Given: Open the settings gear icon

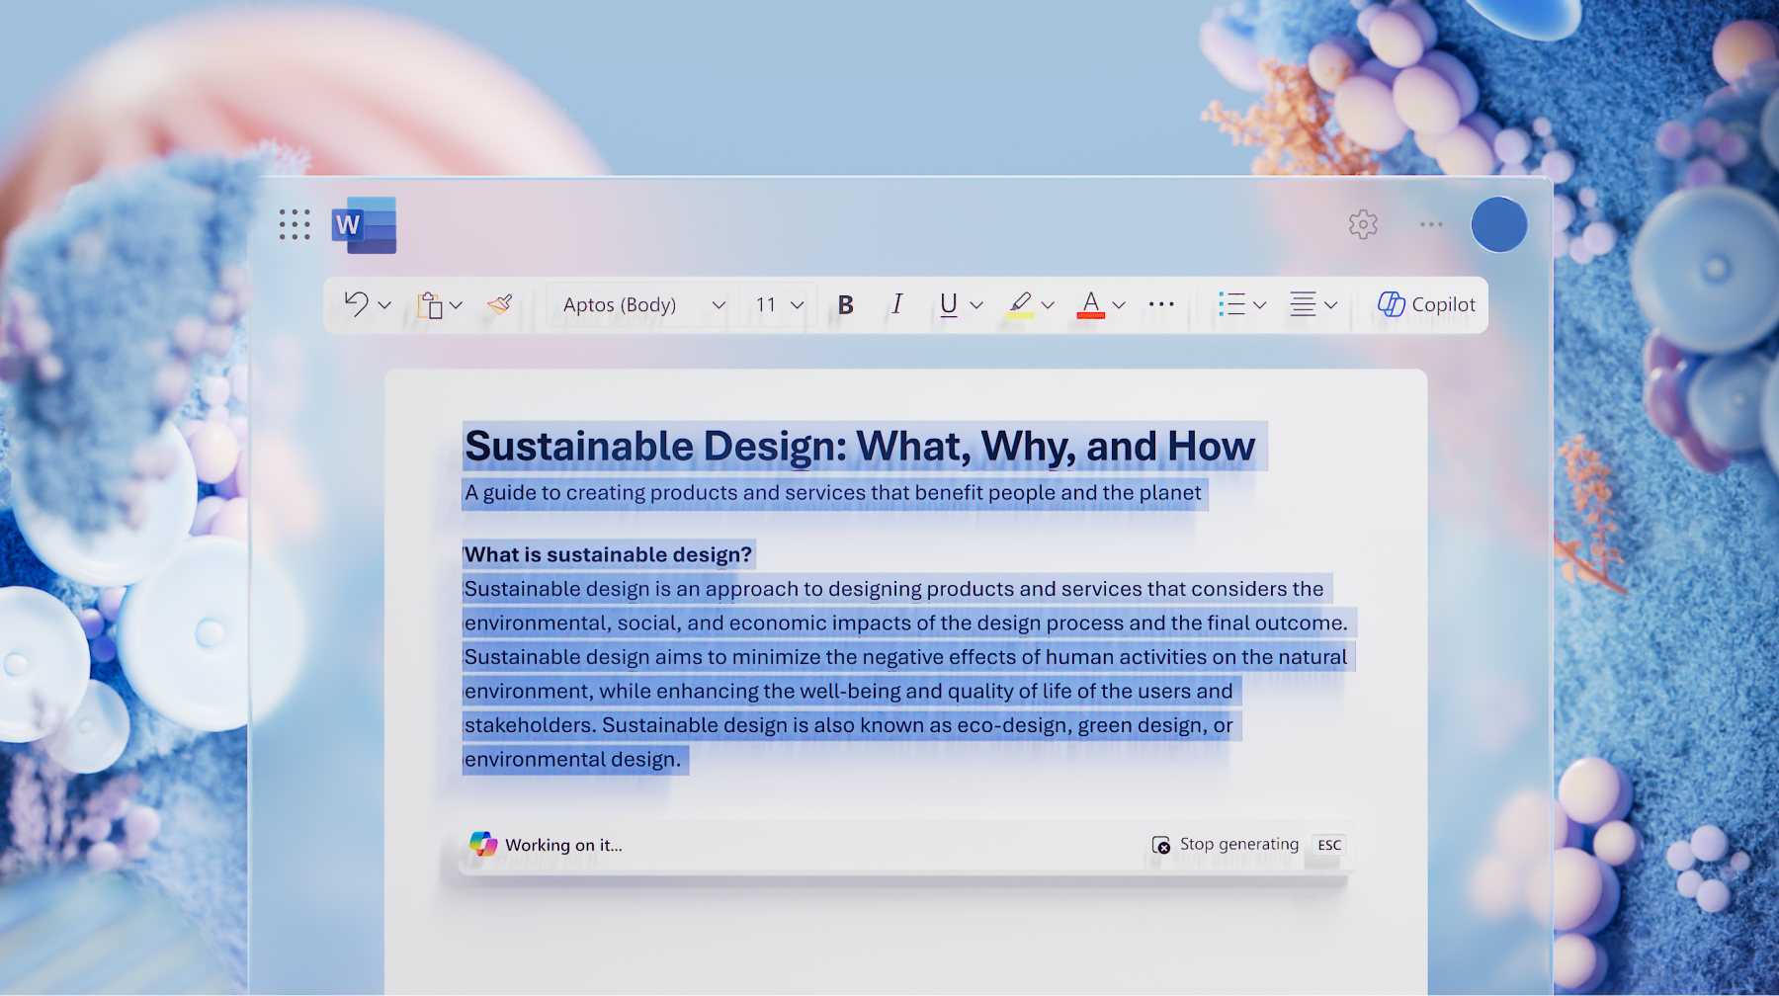Looking at the screenshot, I should (x=1363, y=224).
